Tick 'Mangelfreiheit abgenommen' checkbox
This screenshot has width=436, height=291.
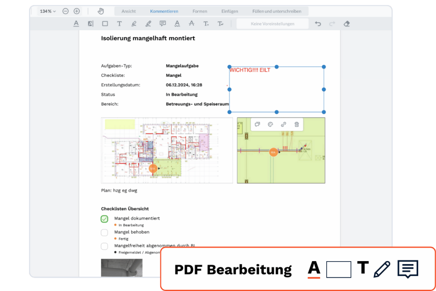point(104,246)
